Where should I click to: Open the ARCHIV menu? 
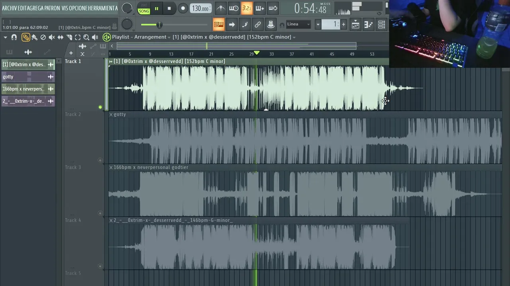click(x=10, y=8)
